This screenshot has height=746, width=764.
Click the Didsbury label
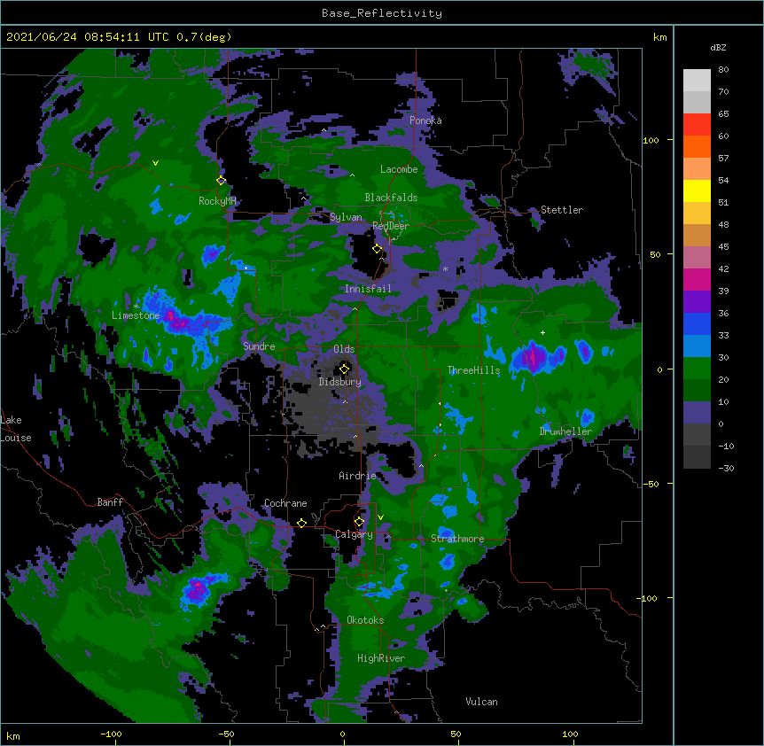[x=340, y=382]
